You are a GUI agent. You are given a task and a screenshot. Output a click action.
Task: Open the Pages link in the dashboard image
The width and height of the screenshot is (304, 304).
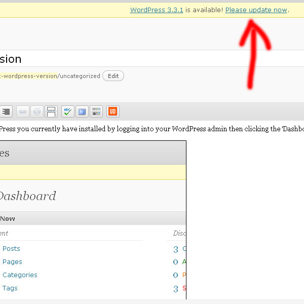pos(12,262)
